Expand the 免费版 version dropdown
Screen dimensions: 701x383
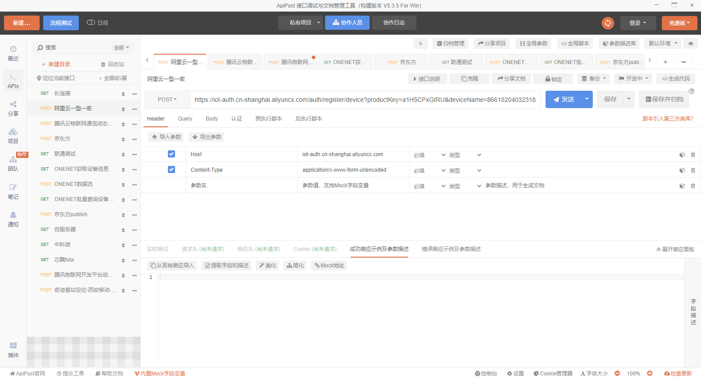tap(679, 23)
